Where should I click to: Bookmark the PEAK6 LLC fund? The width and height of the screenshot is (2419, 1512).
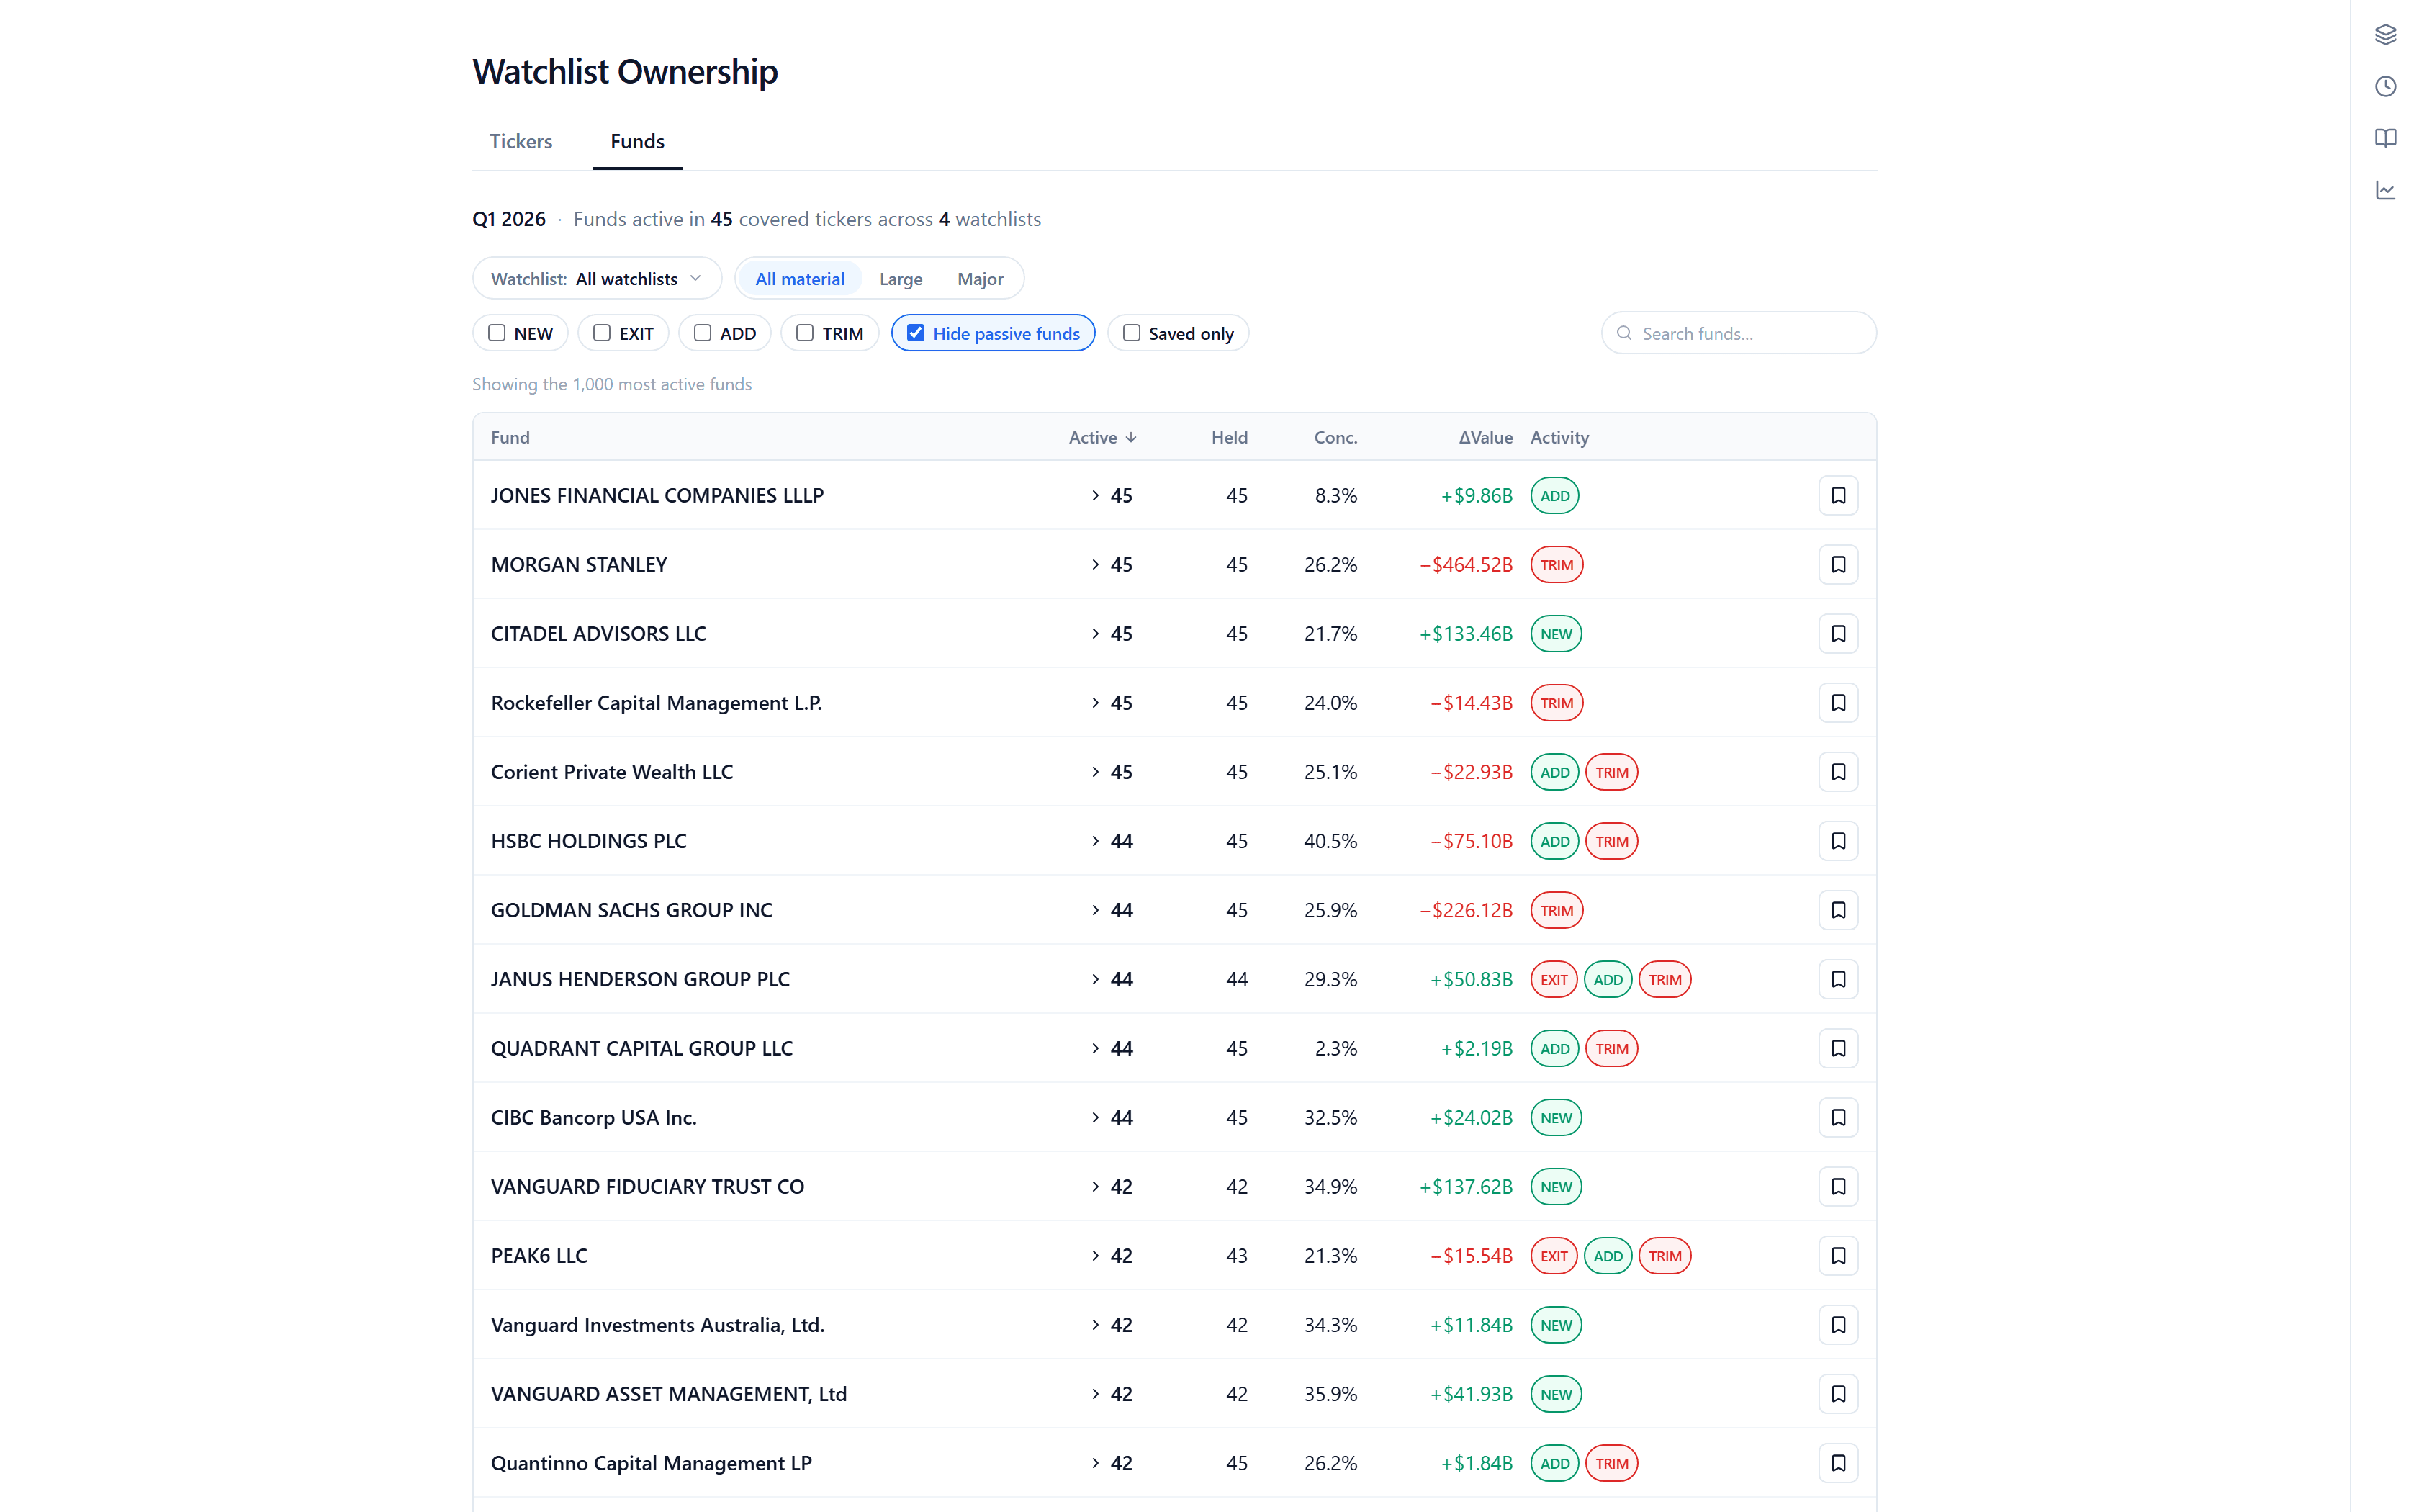(1837, 1255)
